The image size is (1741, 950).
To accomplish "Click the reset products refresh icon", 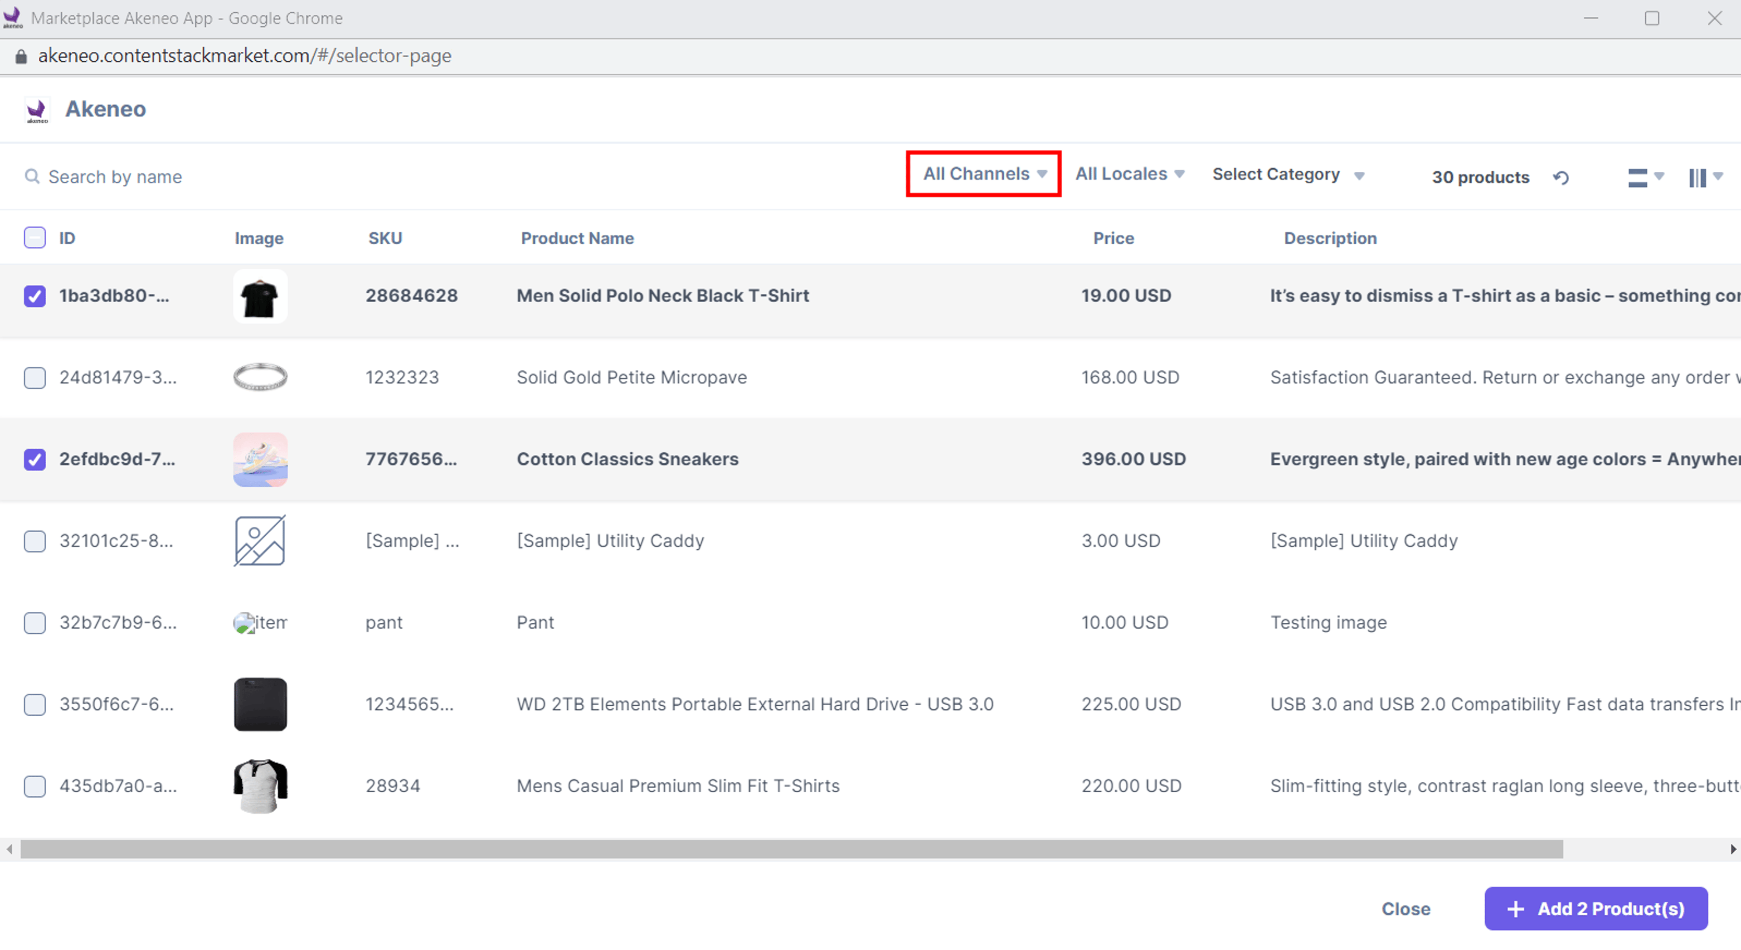I will (x=1561, y=177).
